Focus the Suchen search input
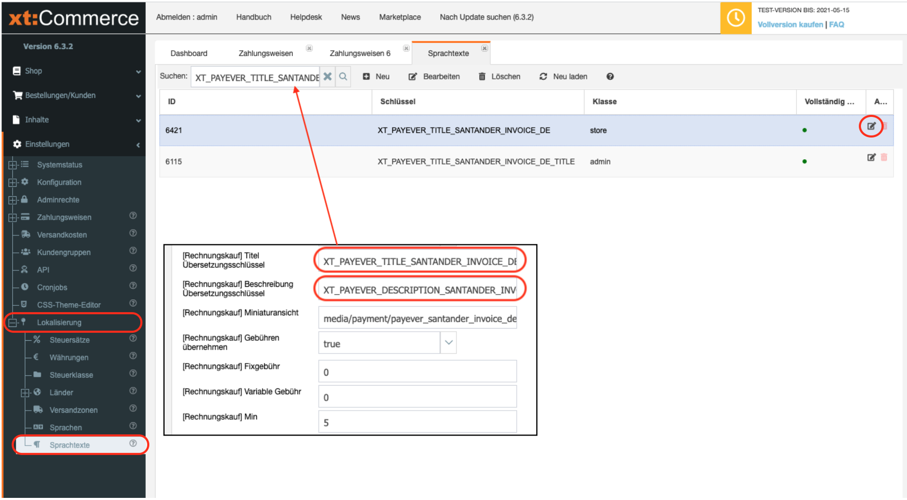The image size is (907, 500). (x=256, y=77)
